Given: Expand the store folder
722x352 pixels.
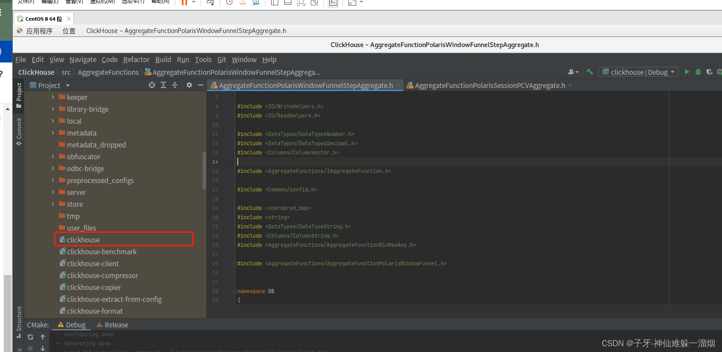Looking at the screenshot, I should [x=53, y=204].
